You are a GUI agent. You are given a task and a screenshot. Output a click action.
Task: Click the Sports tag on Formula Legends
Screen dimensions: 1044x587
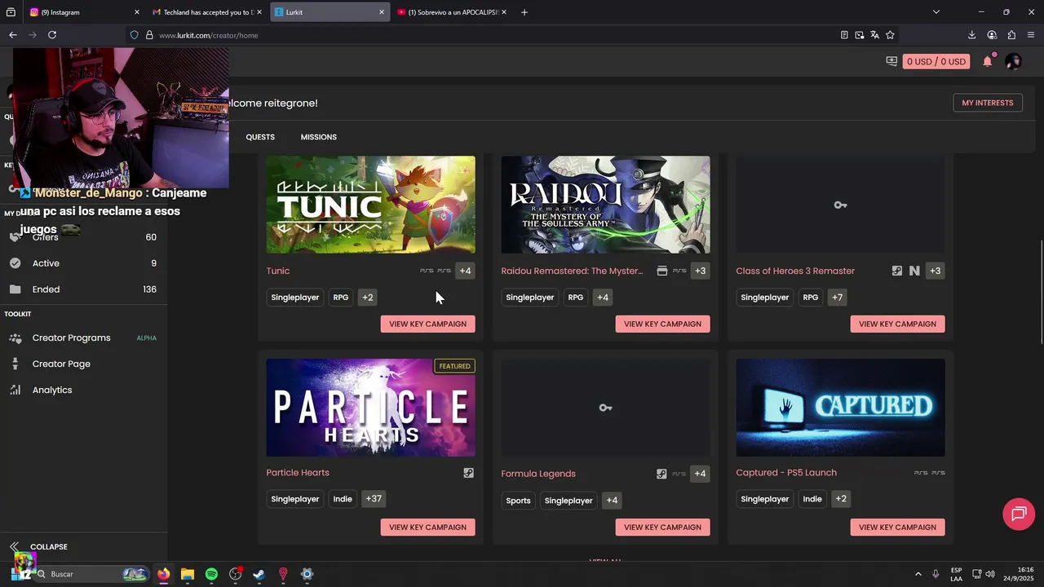click(518, 501)
